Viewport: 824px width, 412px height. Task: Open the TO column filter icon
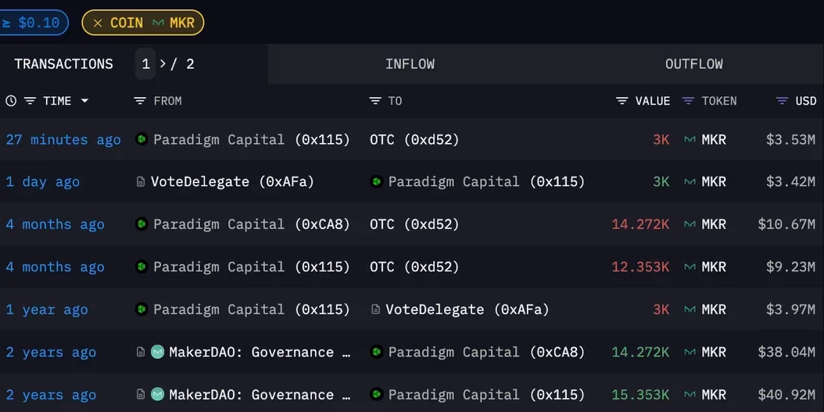point(374,101)
